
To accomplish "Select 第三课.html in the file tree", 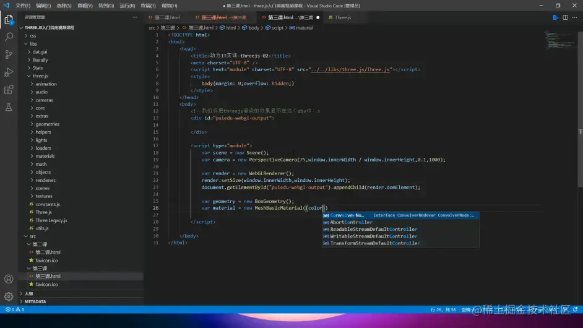I will [x=48, y=276].
